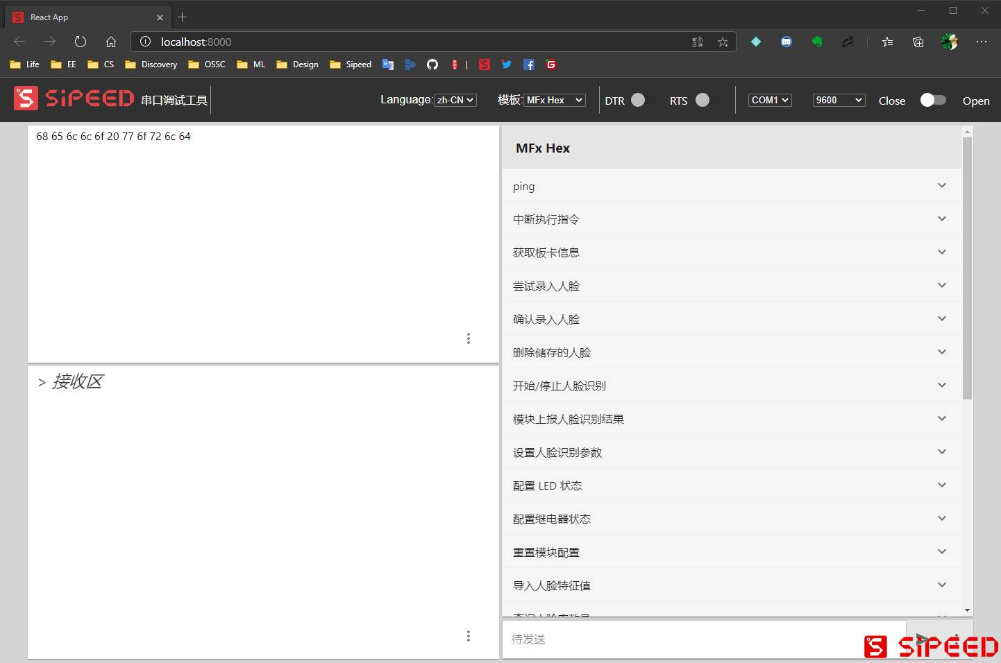This screenshot has height=663, width=1001.
Task: Expand the 模块上报人脸识别结果 item
Action: [732, 419]
